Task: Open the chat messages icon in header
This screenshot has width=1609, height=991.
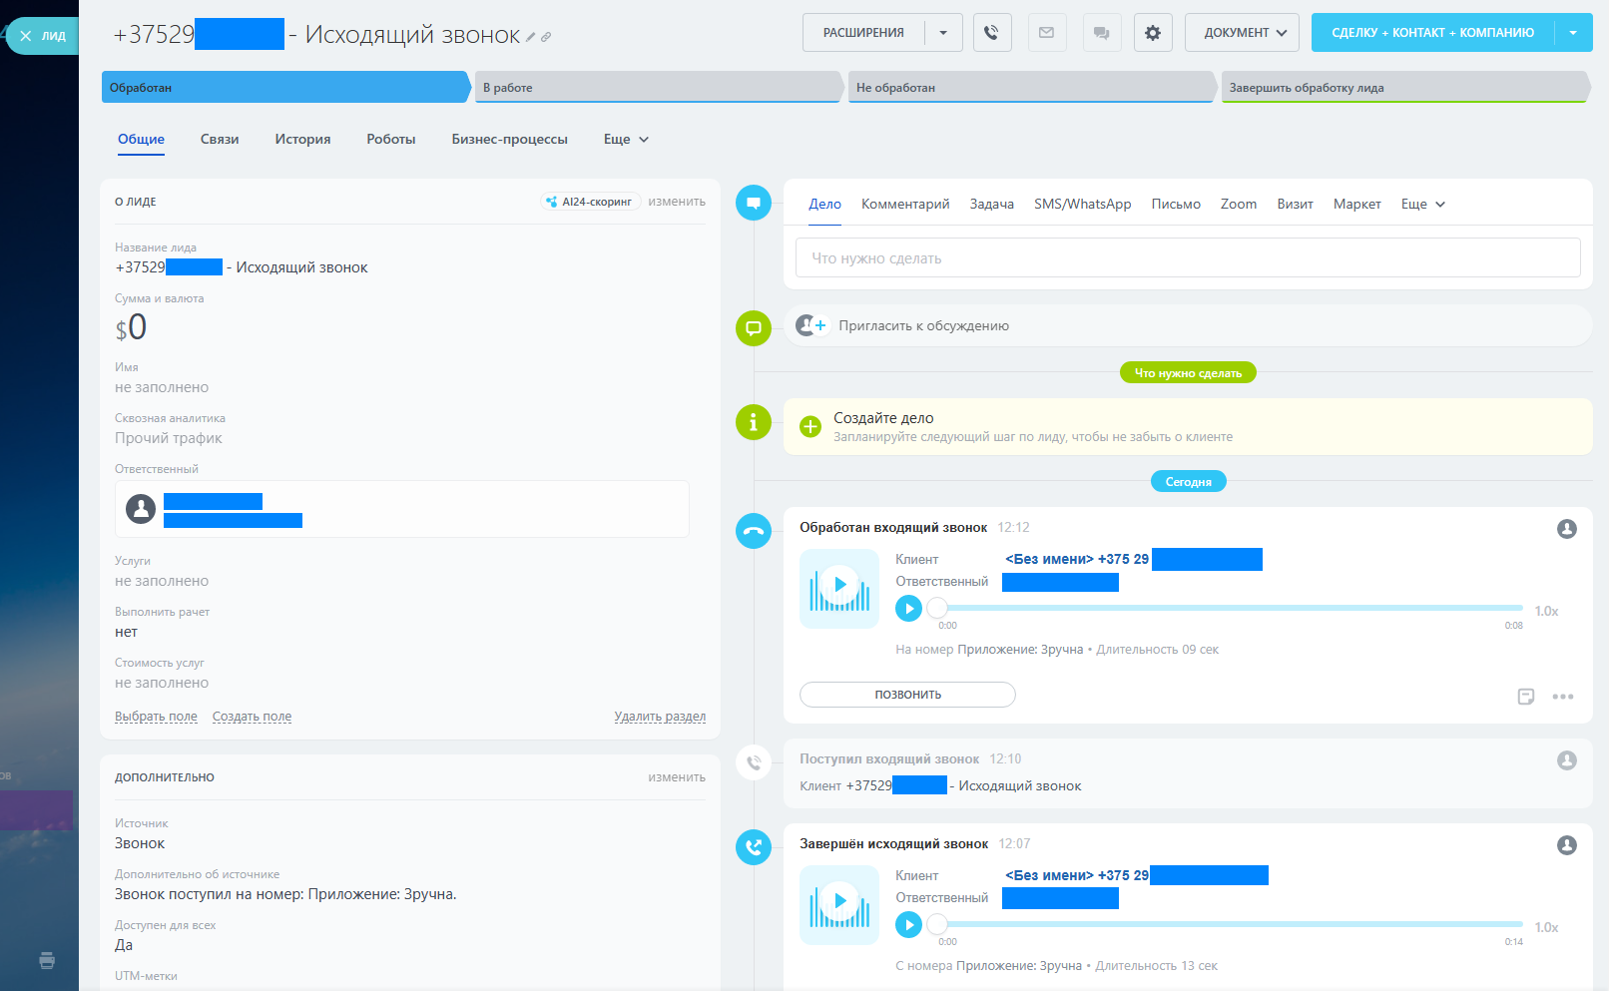Action: point(1101,33)
